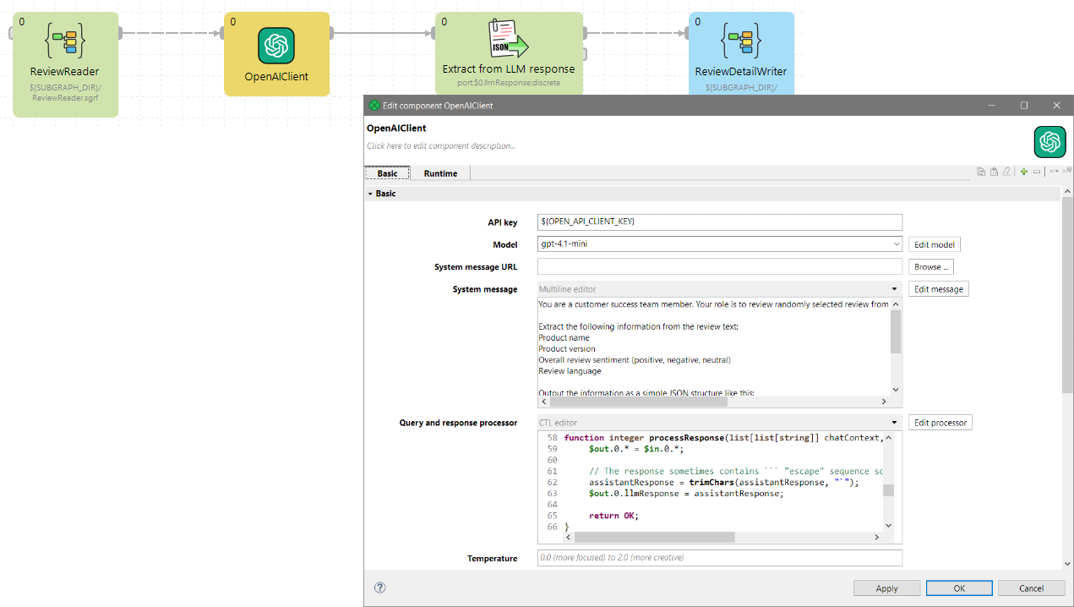Click the Cancel button

click(1031, 588)
